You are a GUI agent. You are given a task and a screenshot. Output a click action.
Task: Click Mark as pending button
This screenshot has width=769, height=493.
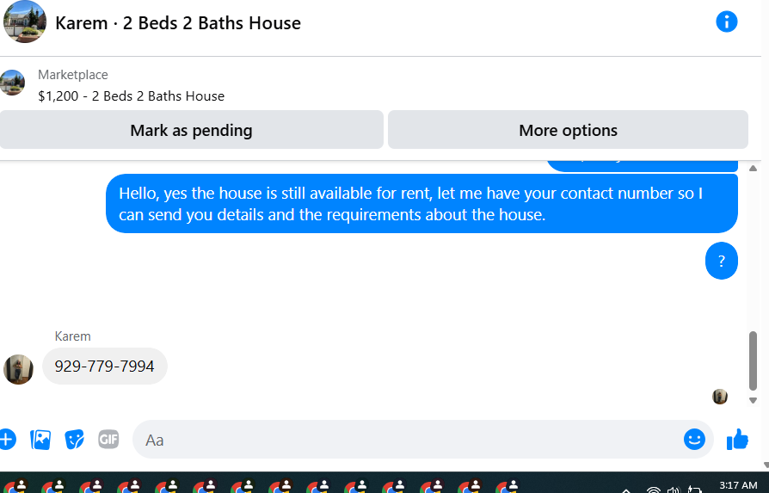[191, 131]
